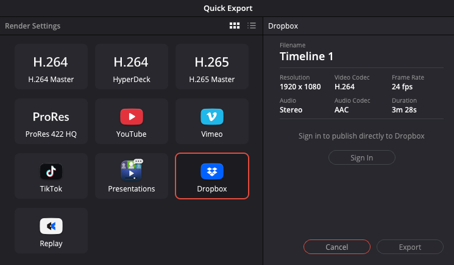Select the HyperDeck H.264 preset
454x265 pixels.
point(132,67)
